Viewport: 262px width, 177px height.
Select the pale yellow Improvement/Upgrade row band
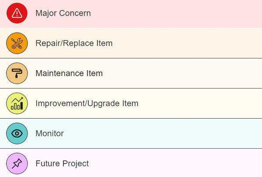[131, 103]
